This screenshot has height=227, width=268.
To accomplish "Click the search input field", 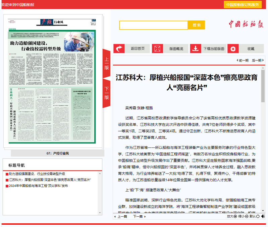I will (153, 25).
